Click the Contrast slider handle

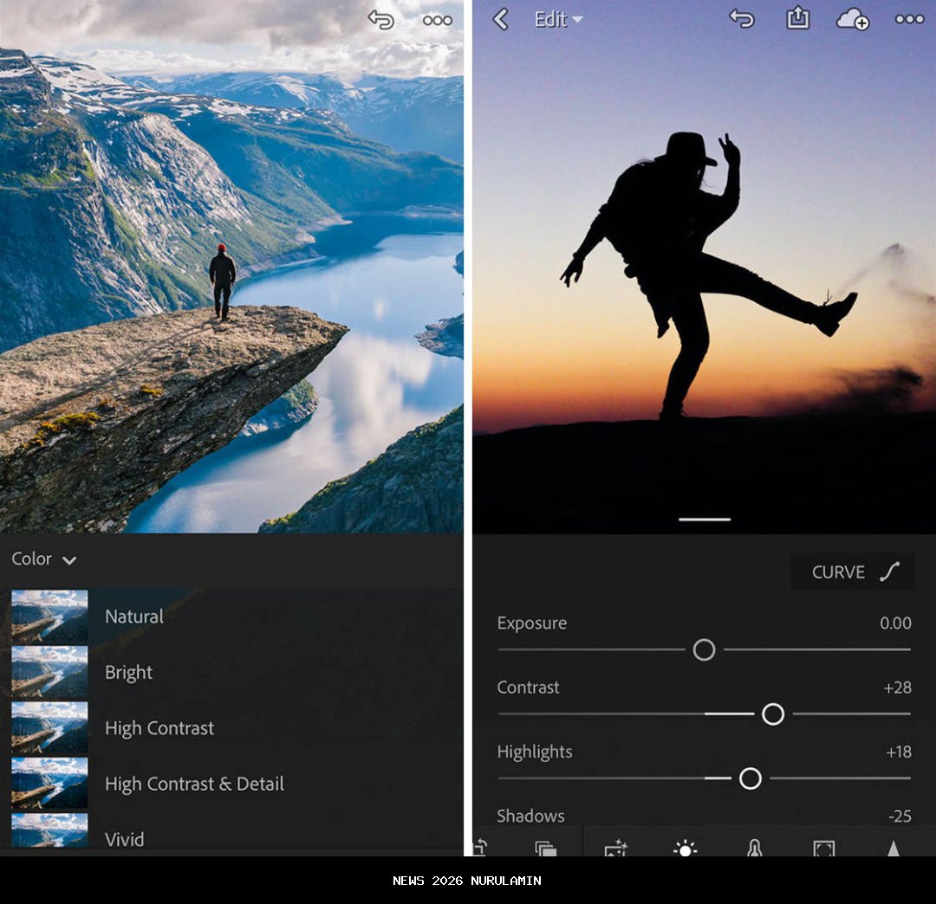pyautogui.click(x=773, y=714)
